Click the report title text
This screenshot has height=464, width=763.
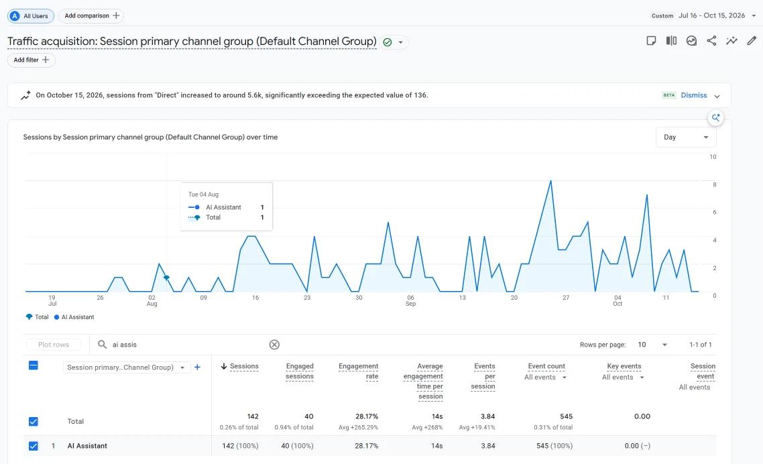[x=192, y=42]
